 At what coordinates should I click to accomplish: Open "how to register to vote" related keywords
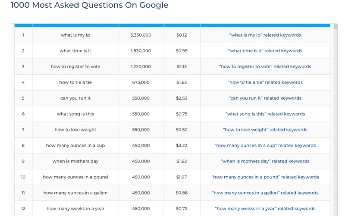coord(265,67)
